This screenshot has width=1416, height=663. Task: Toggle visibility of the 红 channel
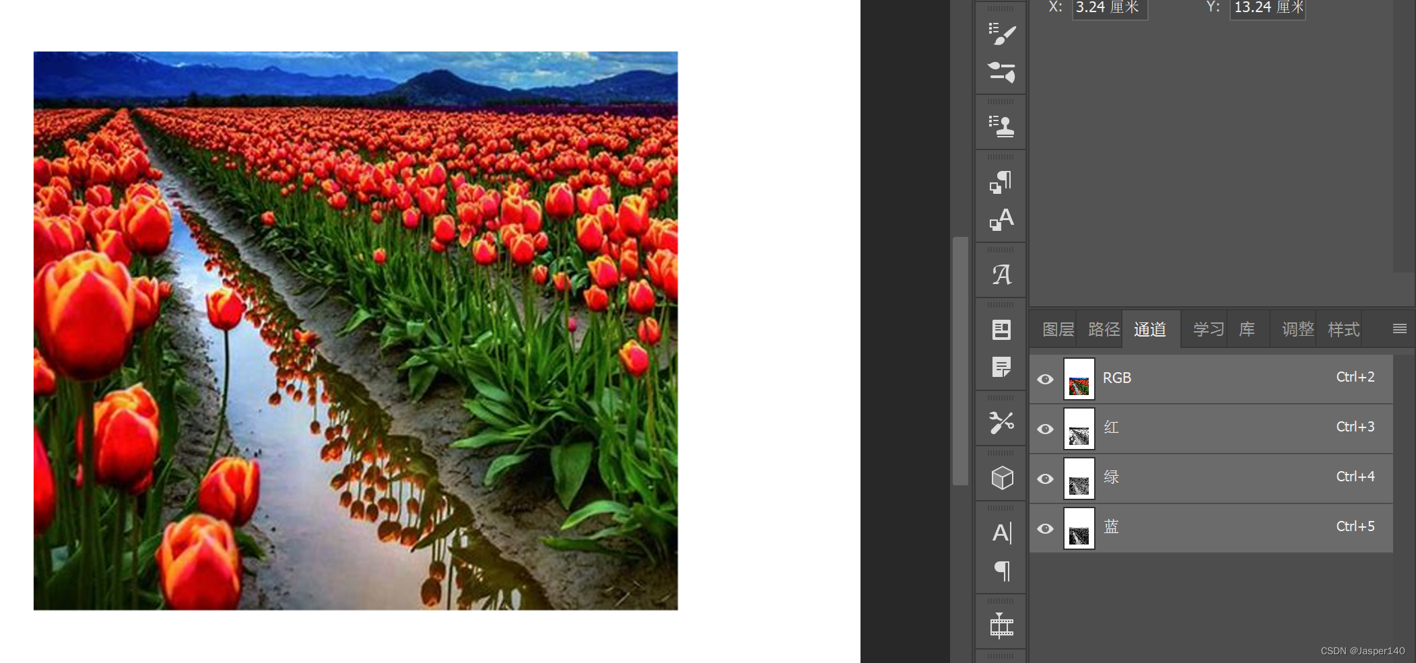(1045, 429)
